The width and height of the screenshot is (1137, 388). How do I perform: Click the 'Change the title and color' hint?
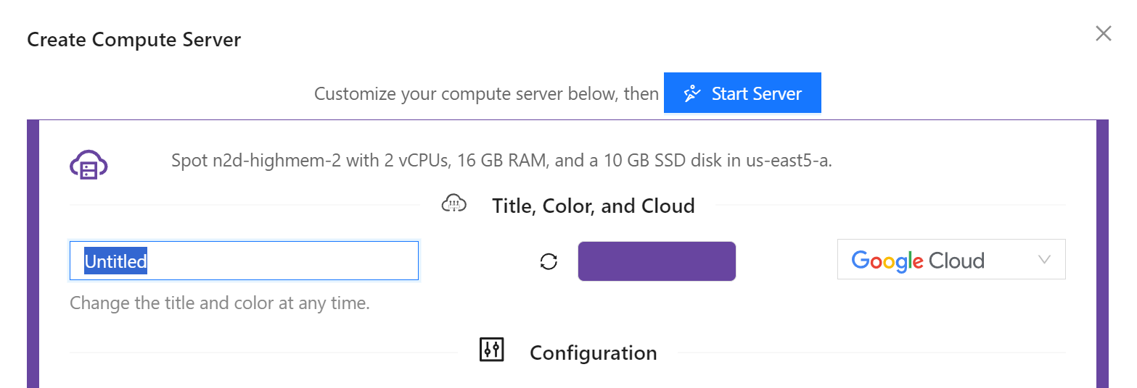[x=220, y=303]
